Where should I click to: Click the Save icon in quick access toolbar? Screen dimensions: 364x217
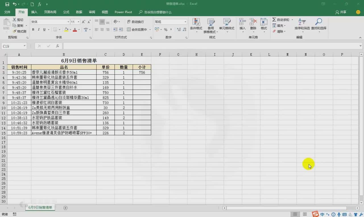pyautogui.click(x=7, y=4)
